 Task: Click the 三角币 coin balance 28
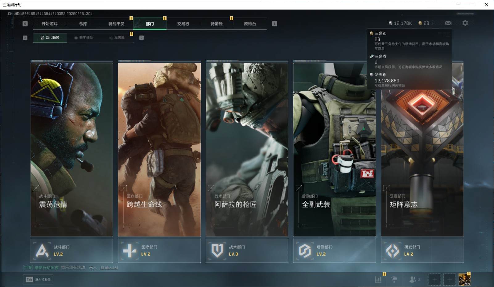pos(424,23)
